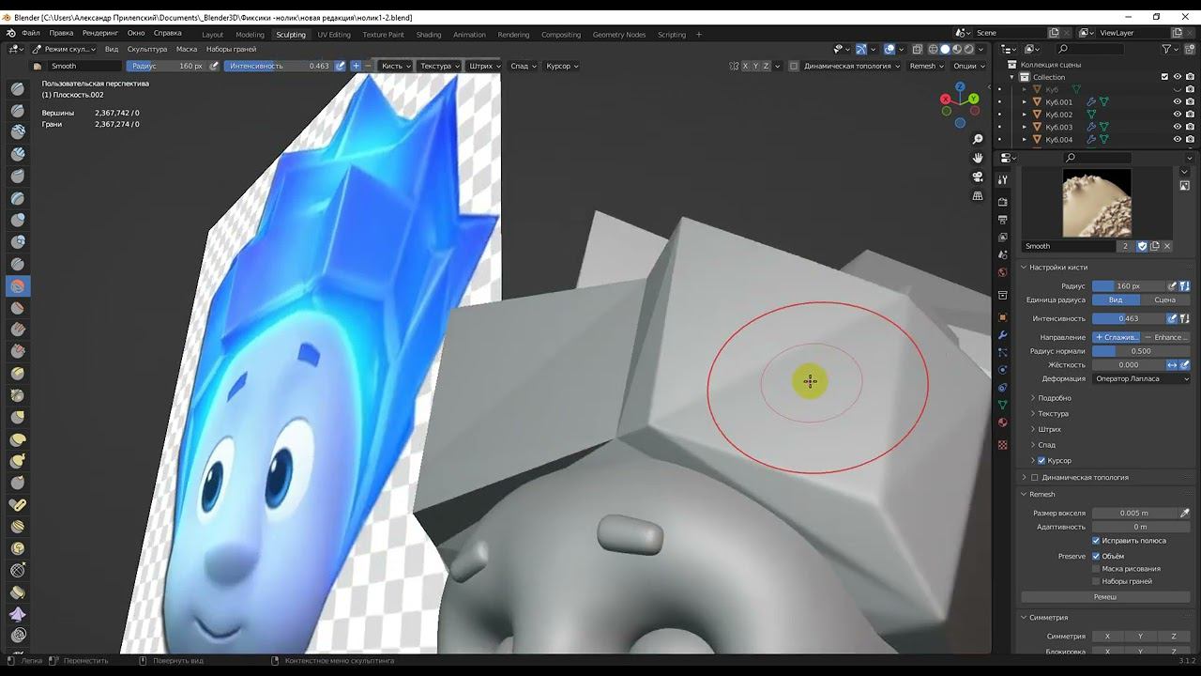
Task: Toggle Y symmetry in the sidebar
Action: (x=1140, y=637)
